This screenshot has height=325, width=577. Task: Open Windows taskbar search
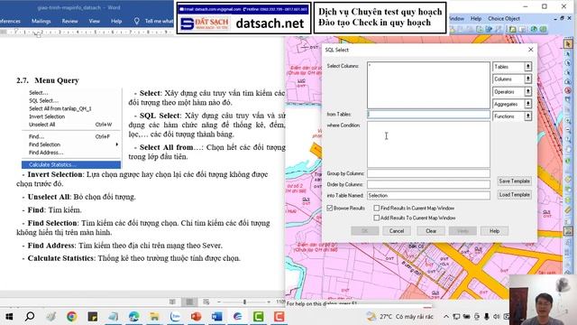[x=30, y=317]
